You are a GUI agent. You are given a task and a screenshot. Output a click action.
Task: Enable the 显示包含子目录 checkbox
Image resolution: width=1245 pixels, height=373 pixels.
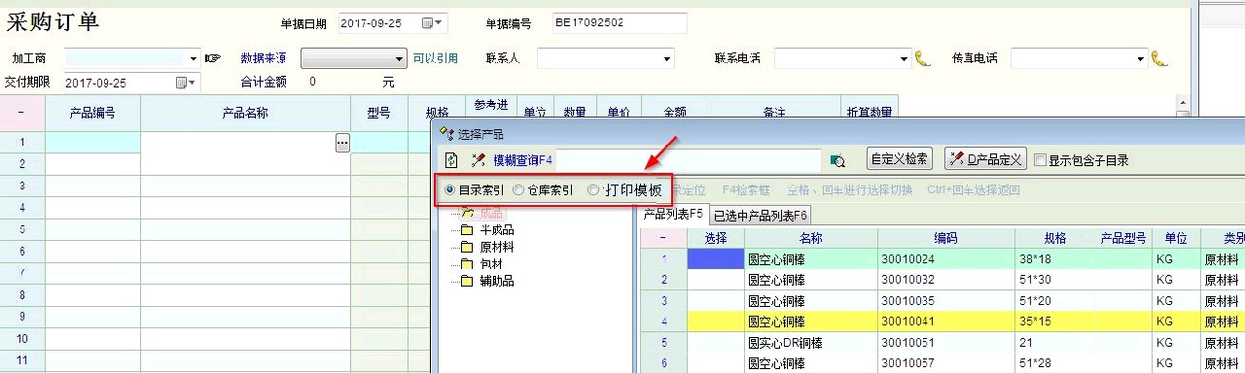[x=1041, y=160]
